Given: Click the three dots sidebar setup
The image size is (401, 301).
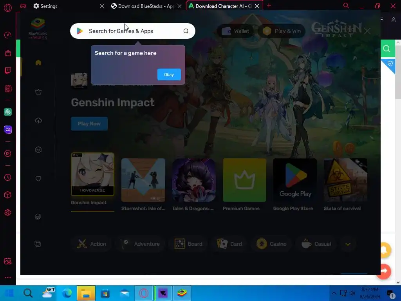Looking at the screenshot, I should pyautogui.click(x=8, y=277).
